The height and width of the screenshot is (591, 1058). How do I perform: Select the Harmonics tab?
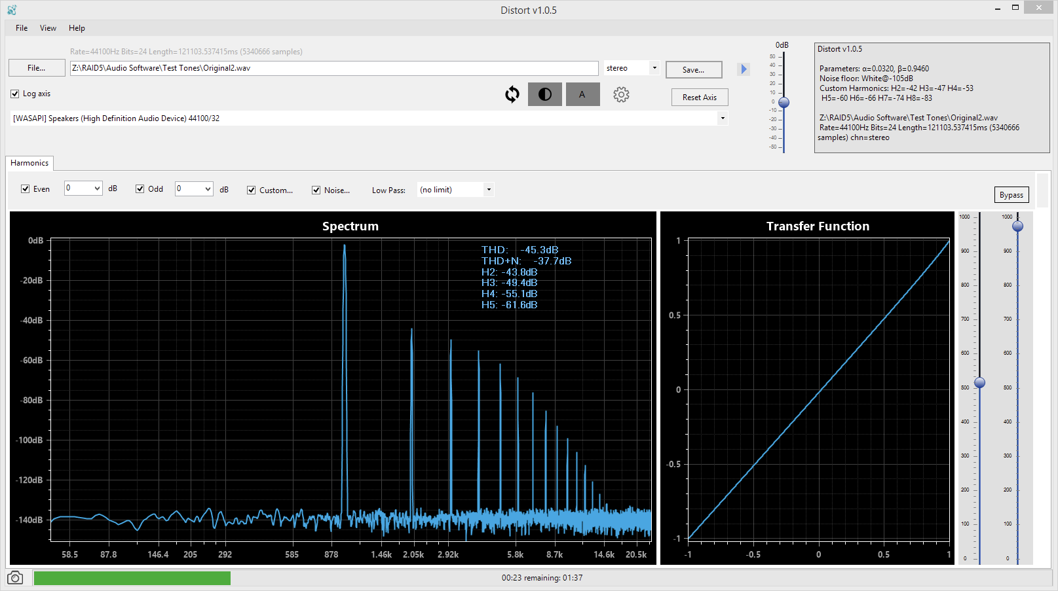[29, 163]
